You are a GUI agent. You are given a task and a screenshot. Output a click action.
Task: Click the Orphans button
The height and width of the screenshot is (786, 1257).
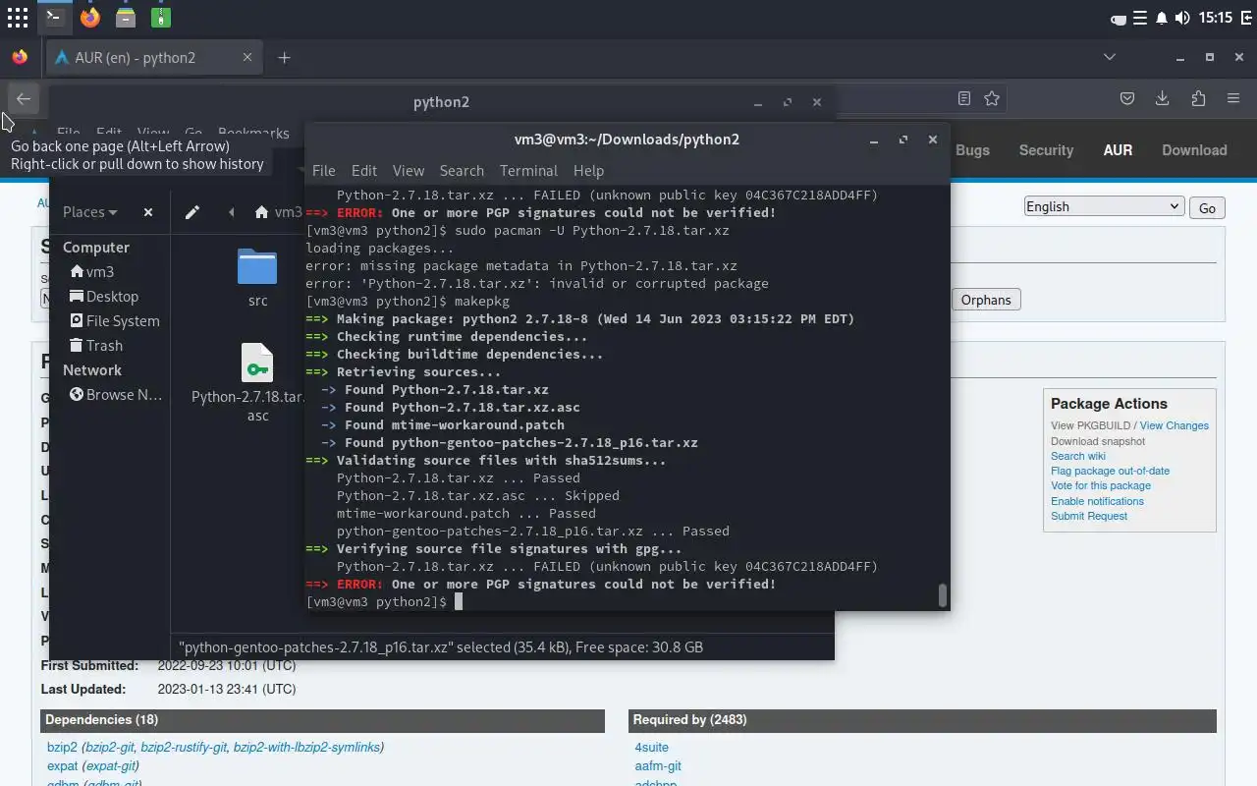pos(986,300)
